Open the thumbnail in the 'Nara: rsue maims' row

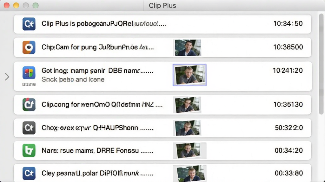click(x=189, y=151)
